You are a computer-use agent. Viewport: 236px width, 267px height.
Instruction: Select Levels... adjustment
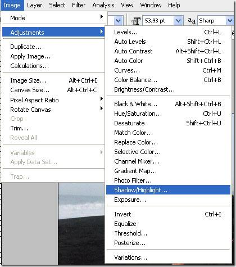[x=168, y=32]
